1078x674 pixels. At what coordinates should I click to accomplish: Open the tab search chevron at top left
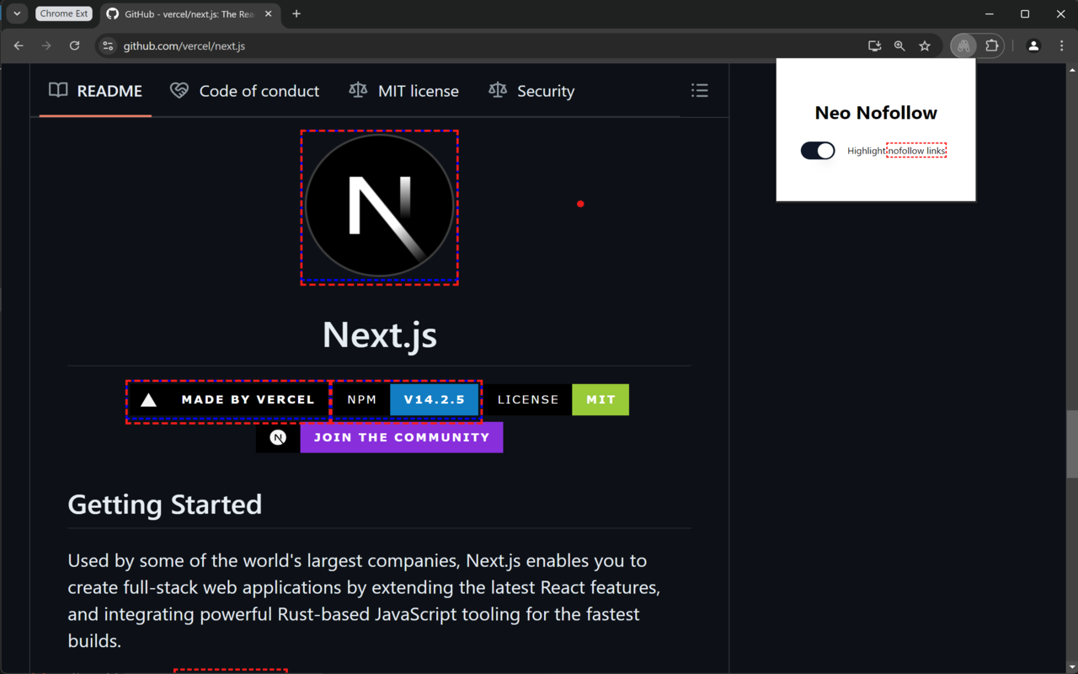pyautogui.click(x=16, y=13)
